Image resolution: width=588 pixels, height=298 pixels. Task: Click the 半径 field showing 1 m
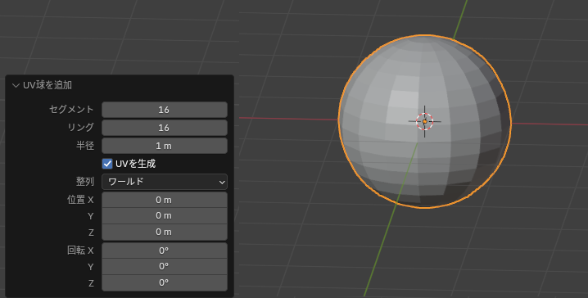[165, 146]
